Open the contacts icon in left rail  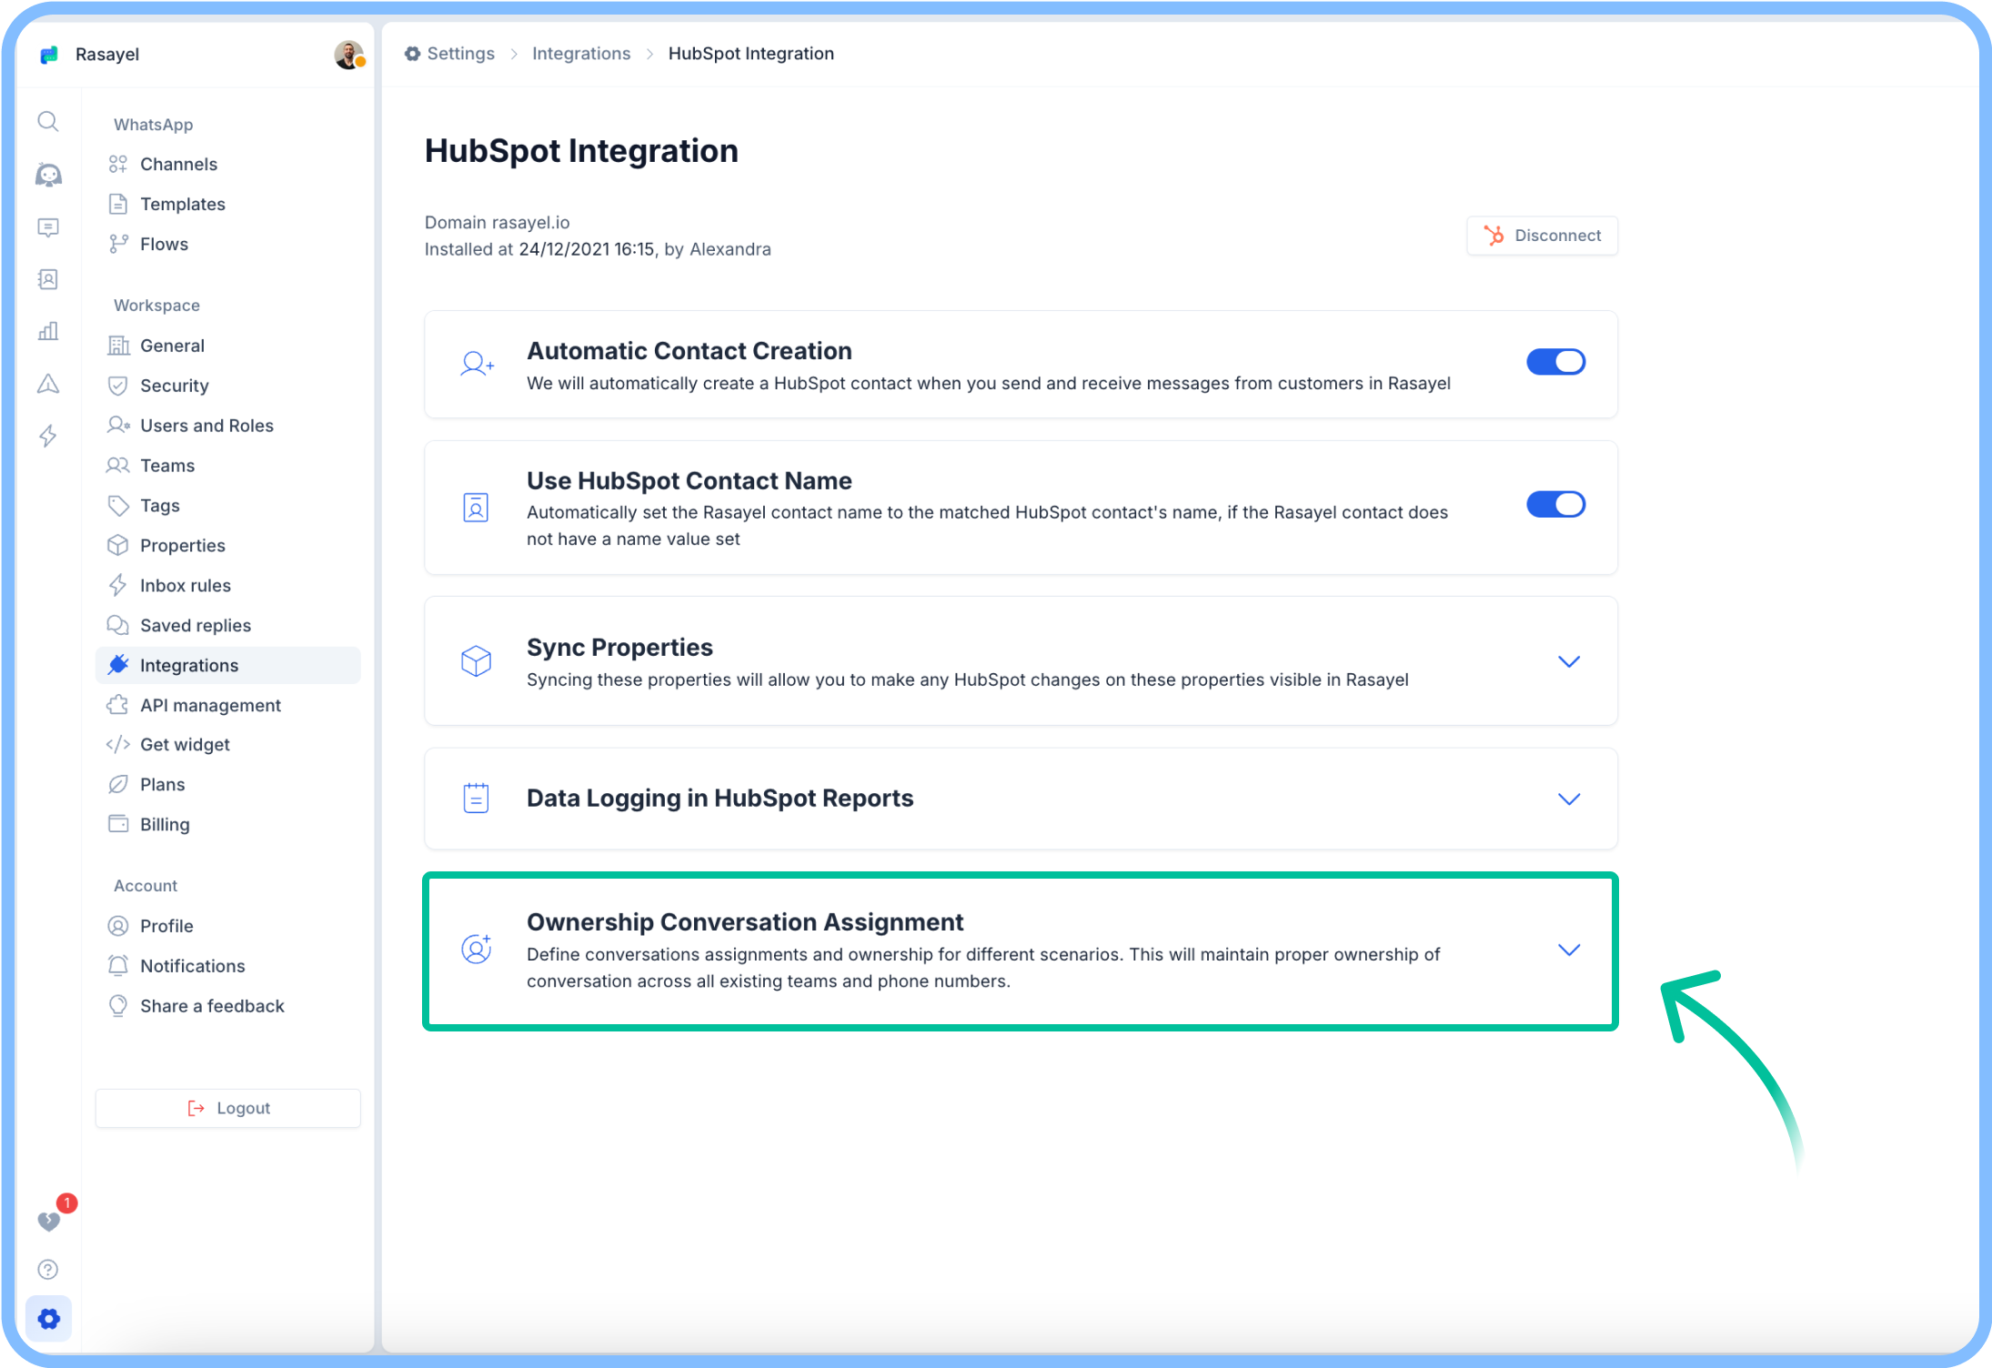click(48, 279)
